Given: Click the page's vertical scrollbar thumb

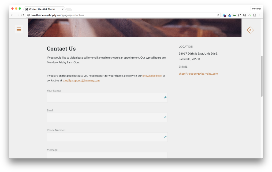Looking at the screenshot, I should click(x=262, y=76).
